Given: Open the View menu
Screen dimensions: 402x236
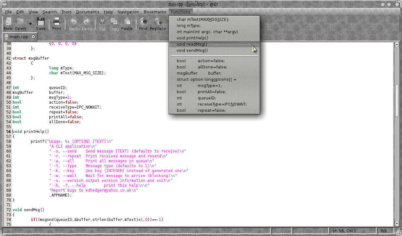Looking at the screenshot, I should click(33, 12).
